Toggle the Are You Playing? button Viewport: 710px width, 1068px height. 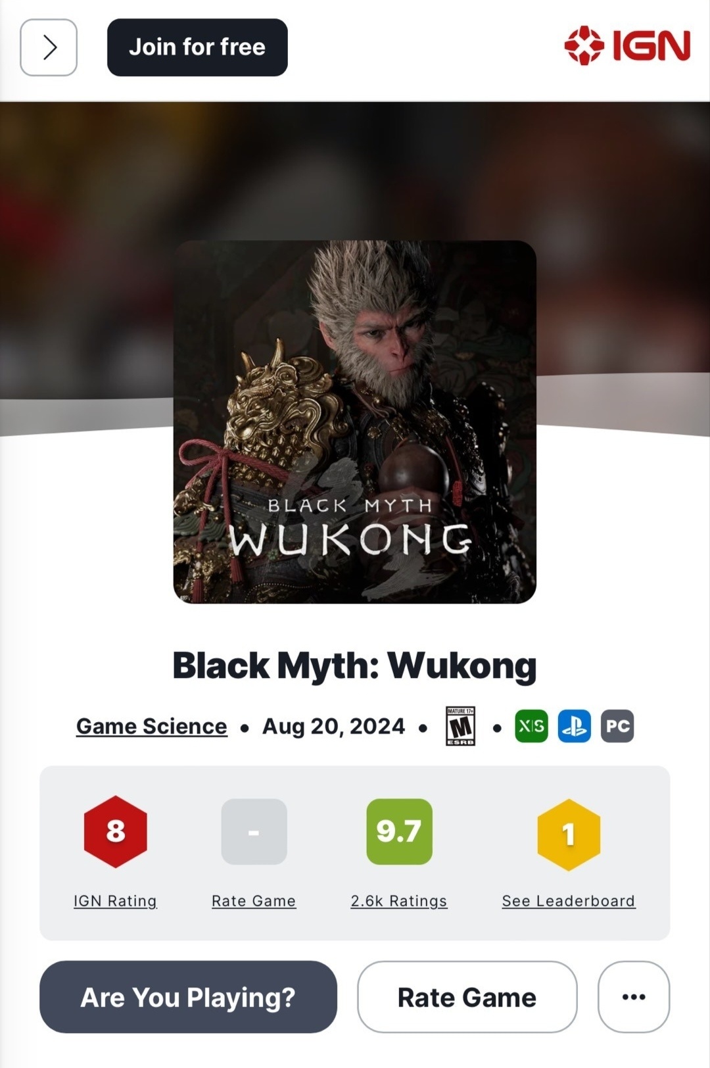188,997
